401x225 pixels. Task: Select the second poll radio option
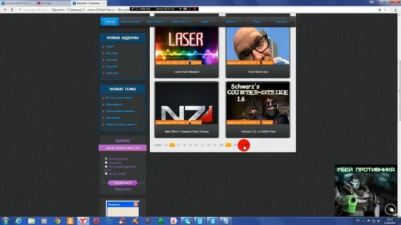coord(106,162)
